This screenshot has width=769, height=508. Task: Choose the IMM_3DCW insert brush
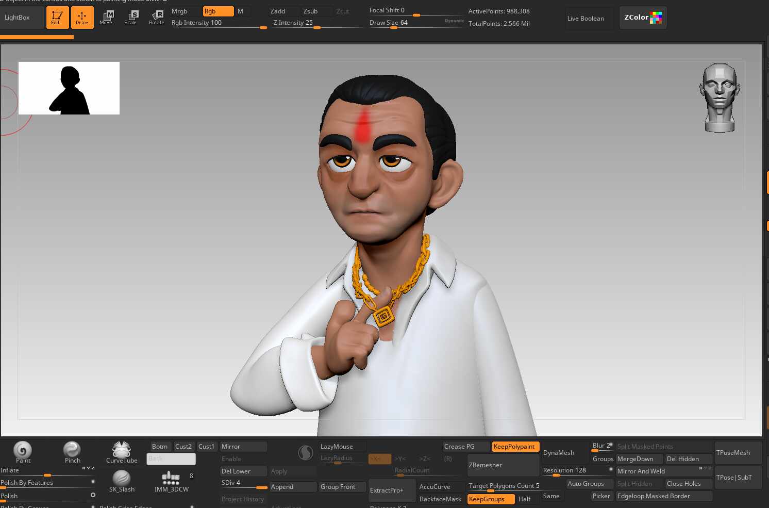point(171,481)
